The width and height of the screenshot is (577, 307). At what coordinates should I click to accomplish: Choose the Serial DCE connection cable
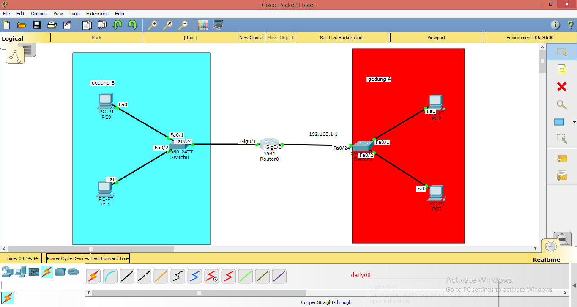pos(211,276)
